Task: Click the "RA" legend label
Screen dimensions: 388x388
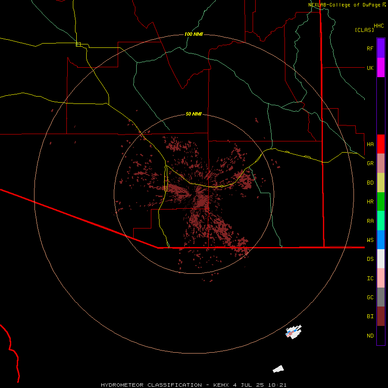Action: click(x=370, y=221)
